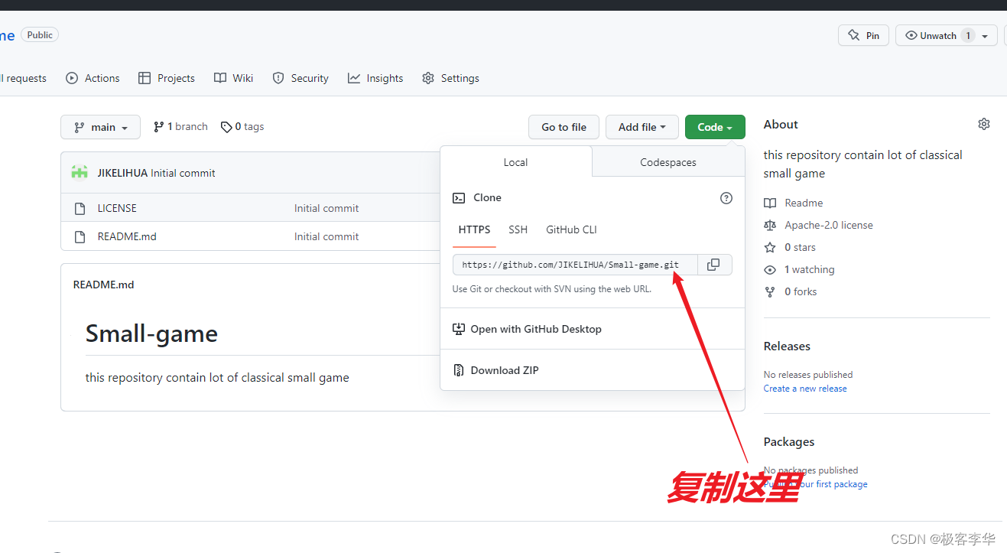Image resolution: width=1007 pixels, height=553 pixels.
Task: Click the README.md file icon
Action: point(80,236)
